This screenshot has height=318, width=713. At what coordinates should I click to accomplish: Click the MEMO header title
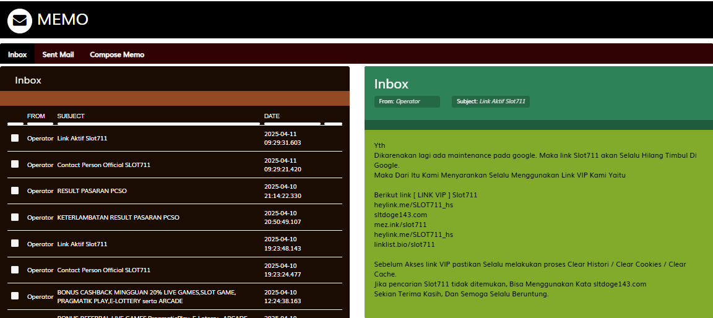63,20
